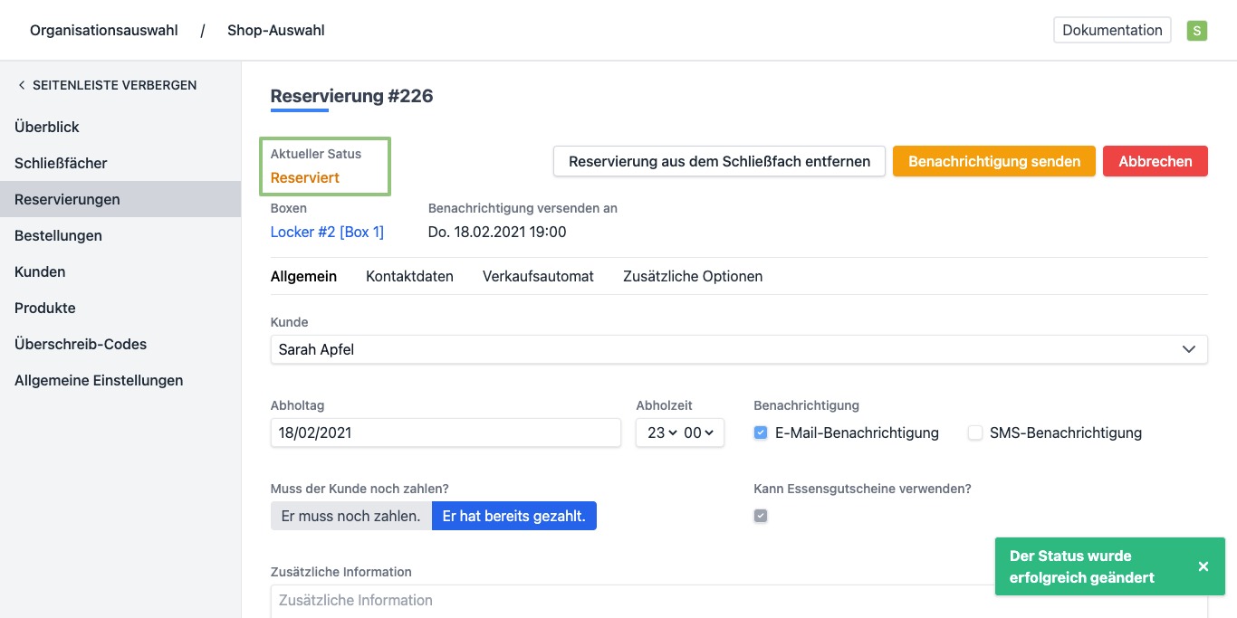Dismiss the green success notification
The image size is (1237, 618).
(x=1203, y=566)
